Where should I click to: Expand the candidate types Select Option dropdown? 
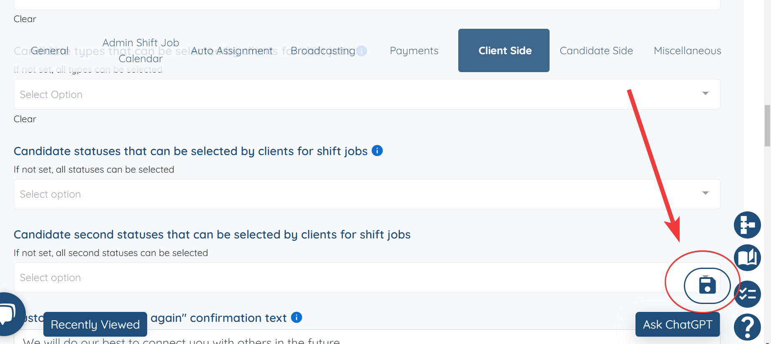click(x=367, y=94)
